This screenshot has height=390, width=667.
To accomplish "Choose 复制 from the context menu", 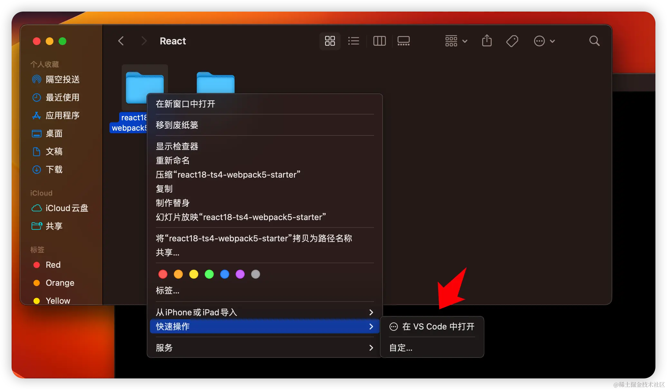I will (x=265, y=189).
